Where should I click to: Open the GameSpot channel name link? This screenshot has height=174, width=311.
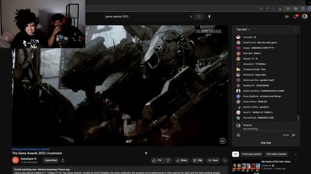[27, 159]
